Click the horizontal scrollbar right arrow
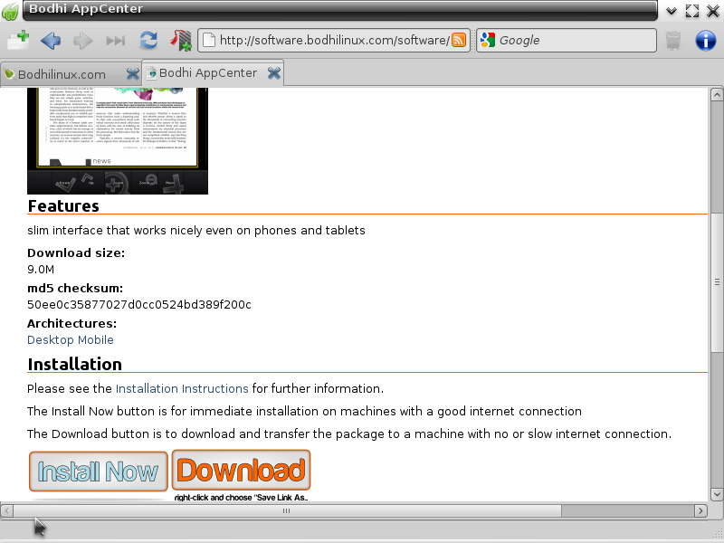Viewport: 724px width, 543px height. 700,510
